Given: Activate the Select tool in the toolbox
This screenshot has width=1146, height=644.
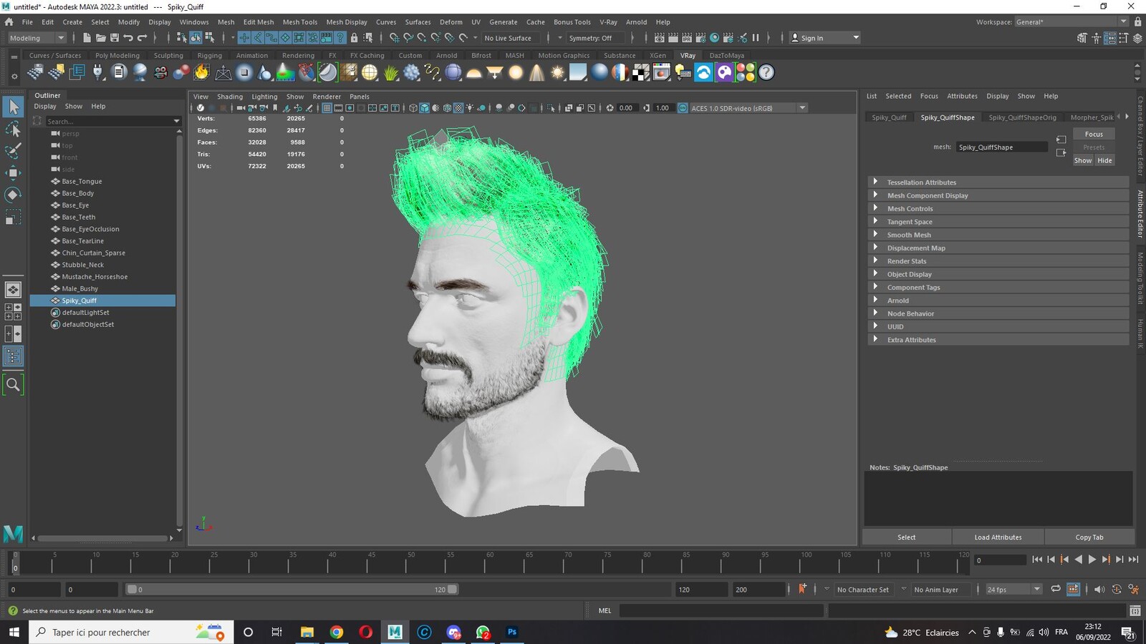Looking at the screenshot, I should tap(14, 107).
